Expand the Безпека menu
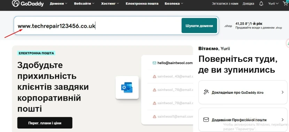Viewport: 289px width, 132px height. pos(174,3)
